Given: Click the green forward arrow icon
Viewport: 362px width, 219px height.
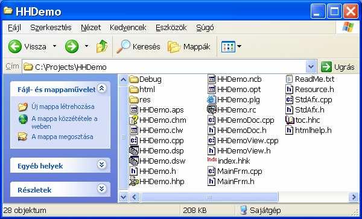Looking at the screenshot, I should click(x=72, y=46).
